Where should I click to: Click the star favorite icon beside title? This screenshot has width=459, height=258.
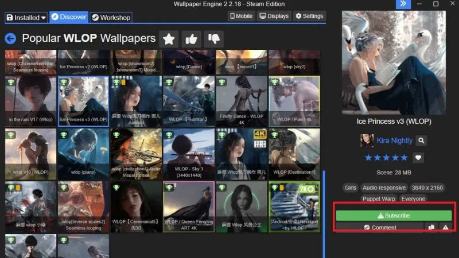(169, 38)
